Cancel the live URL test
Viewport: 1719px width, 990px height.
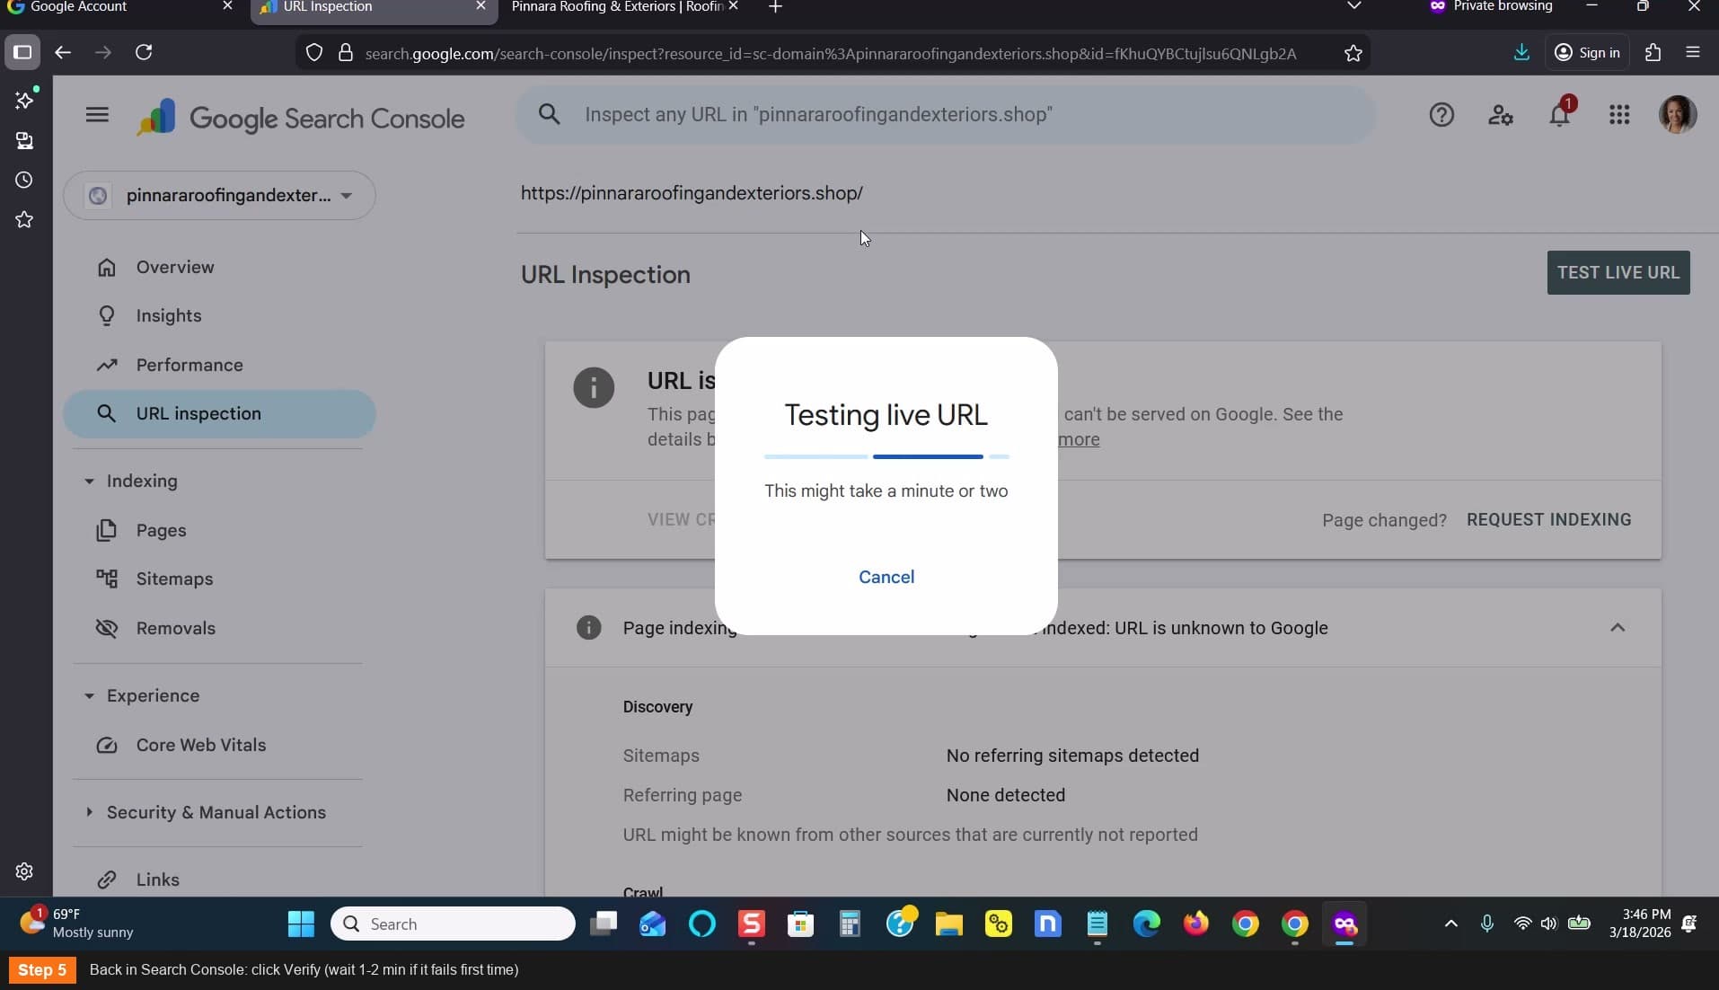tap(886, 577)
